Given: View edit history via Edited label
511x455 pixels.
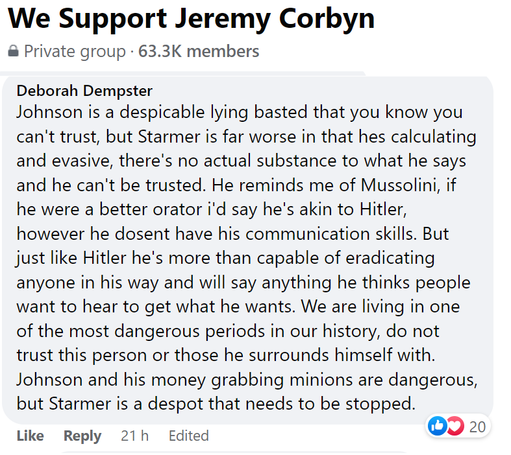Looking at the screenshot, I should [x=188, y=436].
